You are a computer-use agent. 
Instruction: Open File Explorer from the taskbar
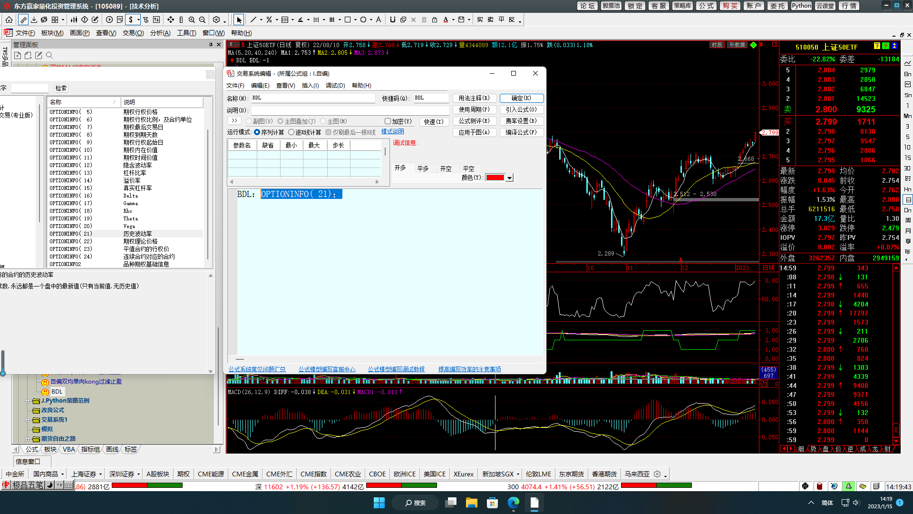[x=471, y=503]
